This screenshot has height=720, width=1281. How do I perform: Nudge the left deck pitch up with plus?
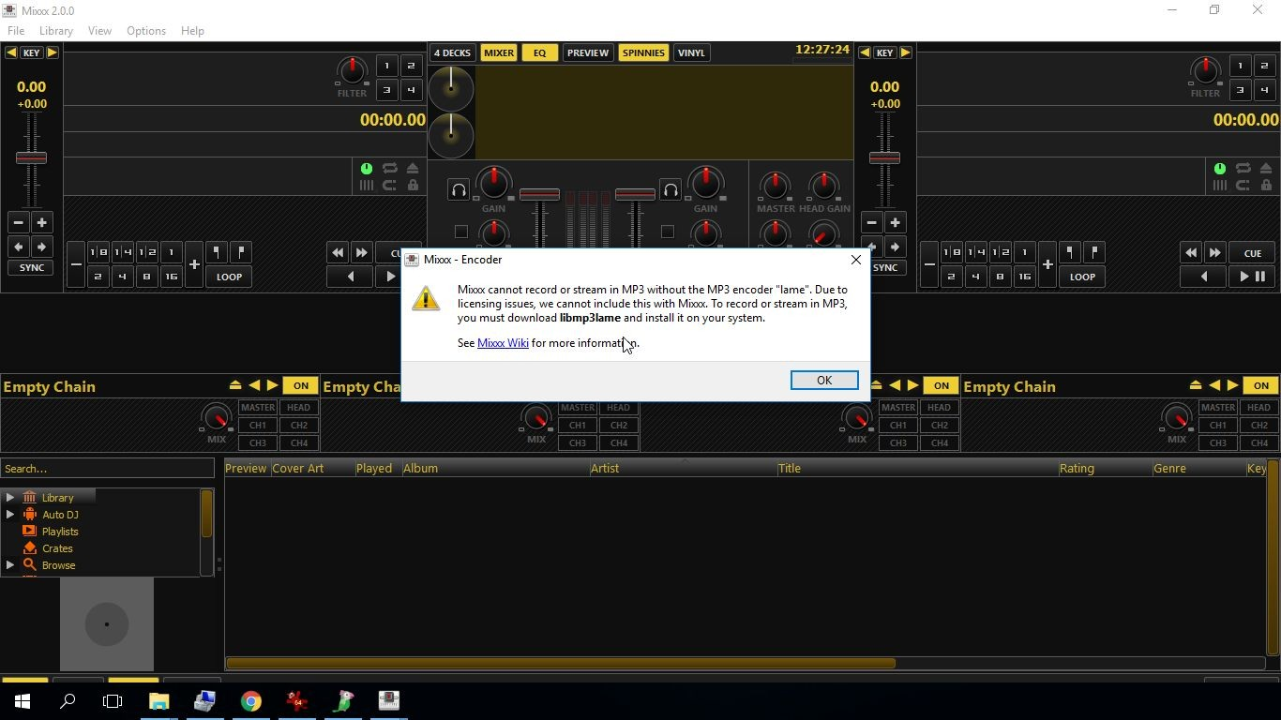click(x=41, y=222)
